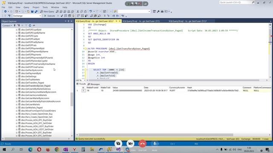Select the dbo.MoveFromOpenToClosedOrders procedure
This screenshot has height=153, width=273.
point(38,111)
